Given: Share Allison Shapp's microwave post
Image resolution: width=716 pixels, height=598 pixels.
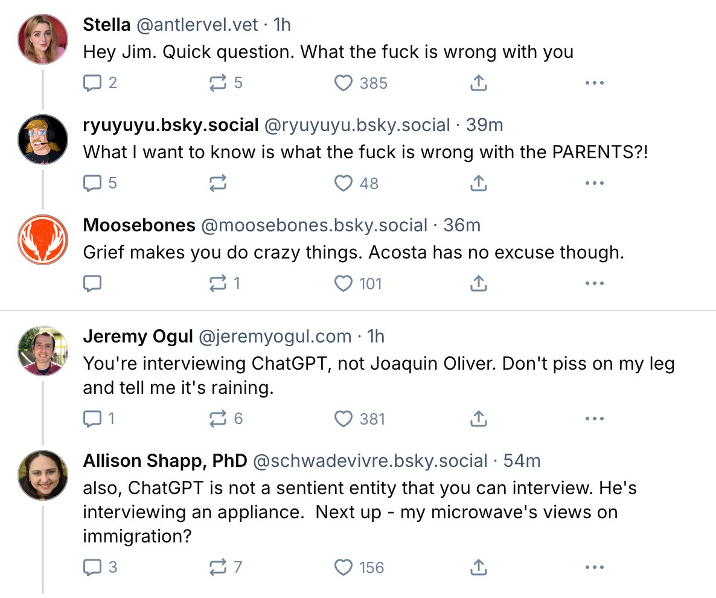Looking at the screenshot, I should (x=478, y=567).
